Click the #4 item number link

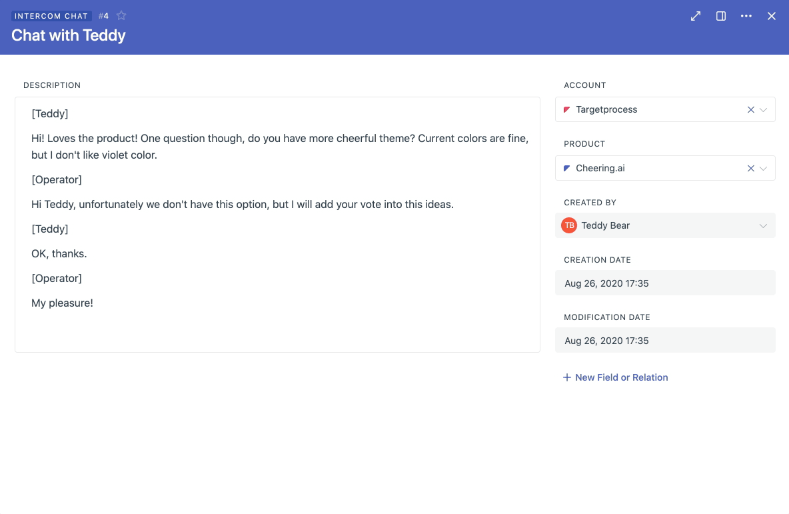point(103,15)
